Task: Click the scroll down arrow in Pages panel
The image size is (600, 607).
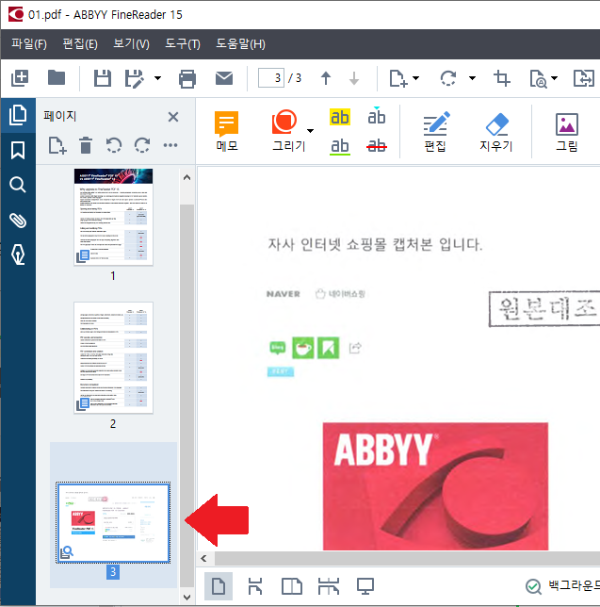Action: [x=186, y=597]
